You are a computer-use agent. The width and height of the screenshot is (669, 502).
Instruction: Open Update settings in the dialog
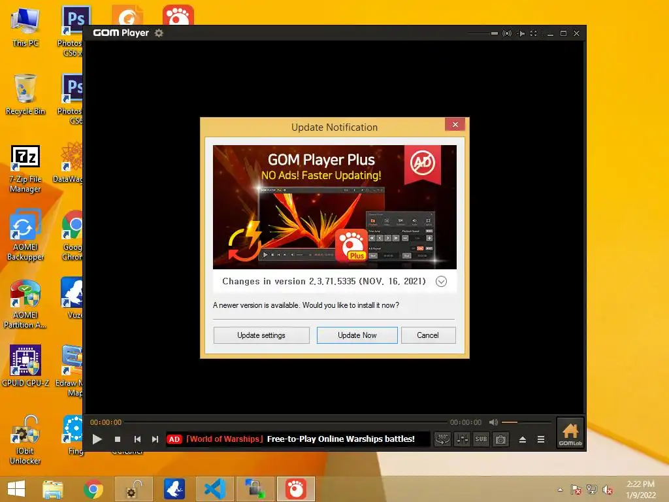click(x=261, y=335)
